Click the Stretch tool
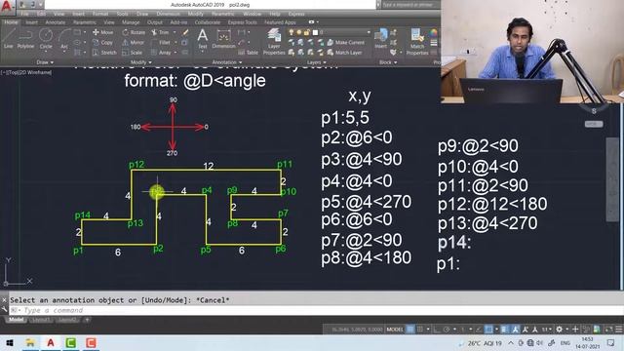The height and width of the screenshot is (351, 624). (104, 53)
